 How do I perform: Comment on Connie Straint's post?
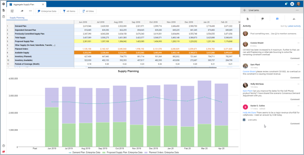(295, 58)
